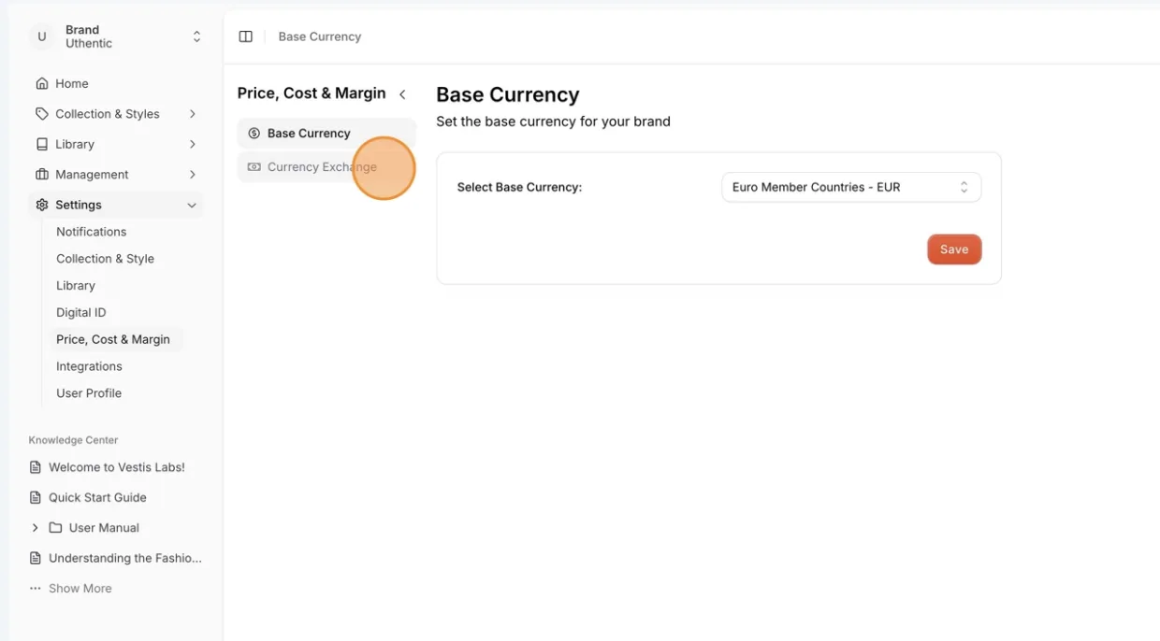Viewport: 1160px width, 641px height.
Task: Open Library under Settings
Action: pos(76,286)
